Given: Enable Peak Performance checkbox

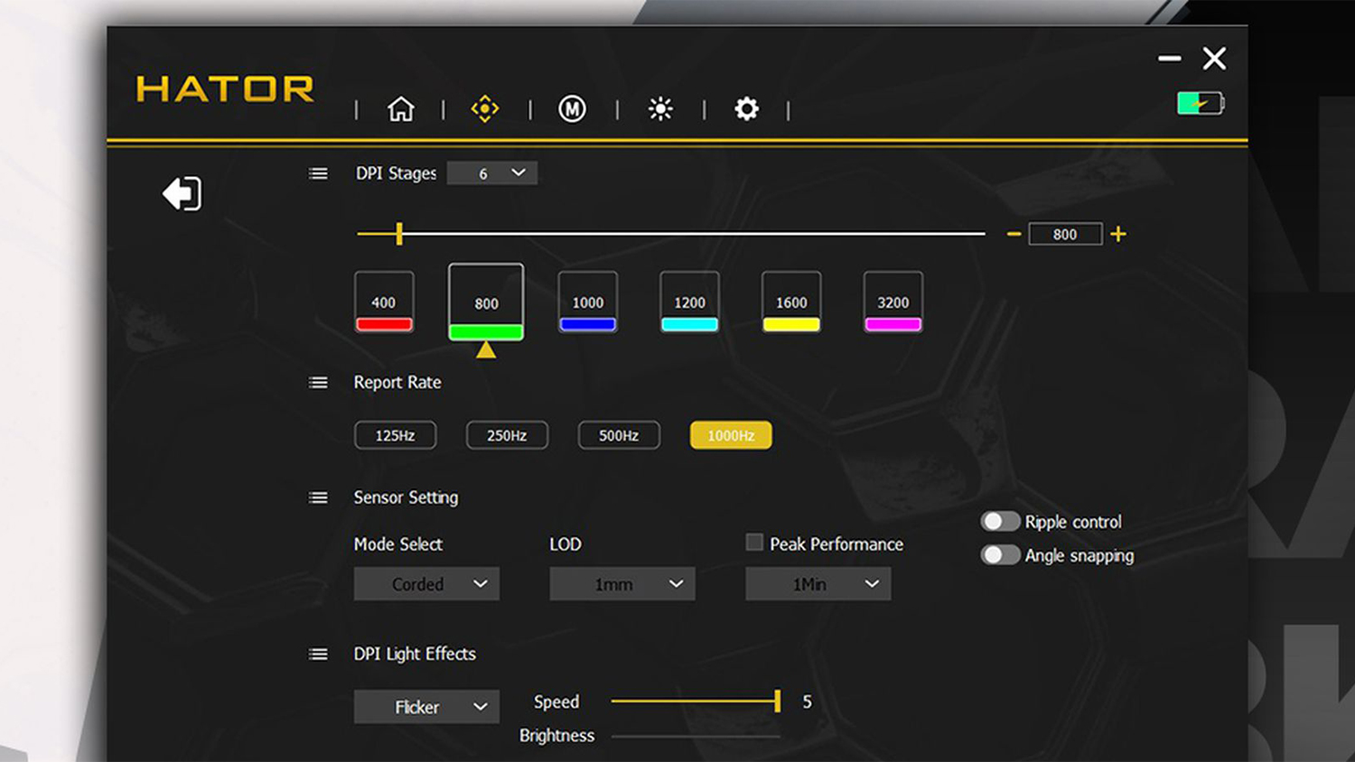Looking at the screenshot, I should click(x=754, y=543).
